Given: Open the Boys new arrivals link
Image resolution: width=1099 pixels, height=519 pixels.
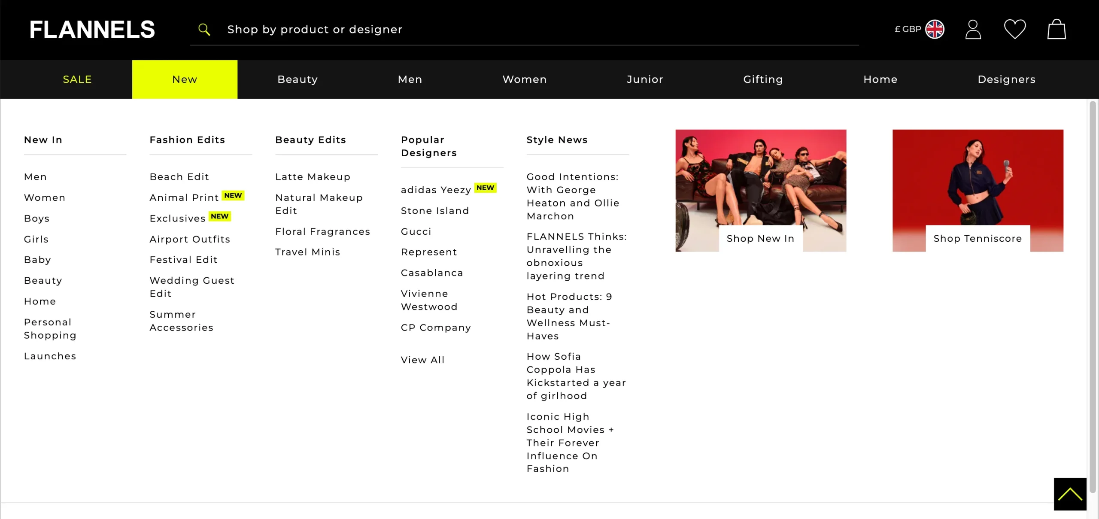Looking at the screenshot, I should pos(36,219).
